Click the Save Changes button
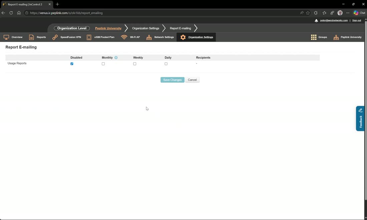Viewport: 367px width, 220px height. [x=172, y=80]
